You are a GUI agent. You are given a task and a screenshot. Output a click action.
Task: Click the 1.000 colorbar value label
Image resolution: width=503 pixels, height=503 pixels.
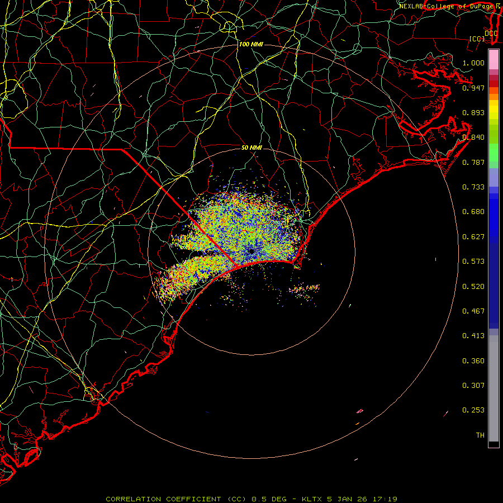(473, 63)
